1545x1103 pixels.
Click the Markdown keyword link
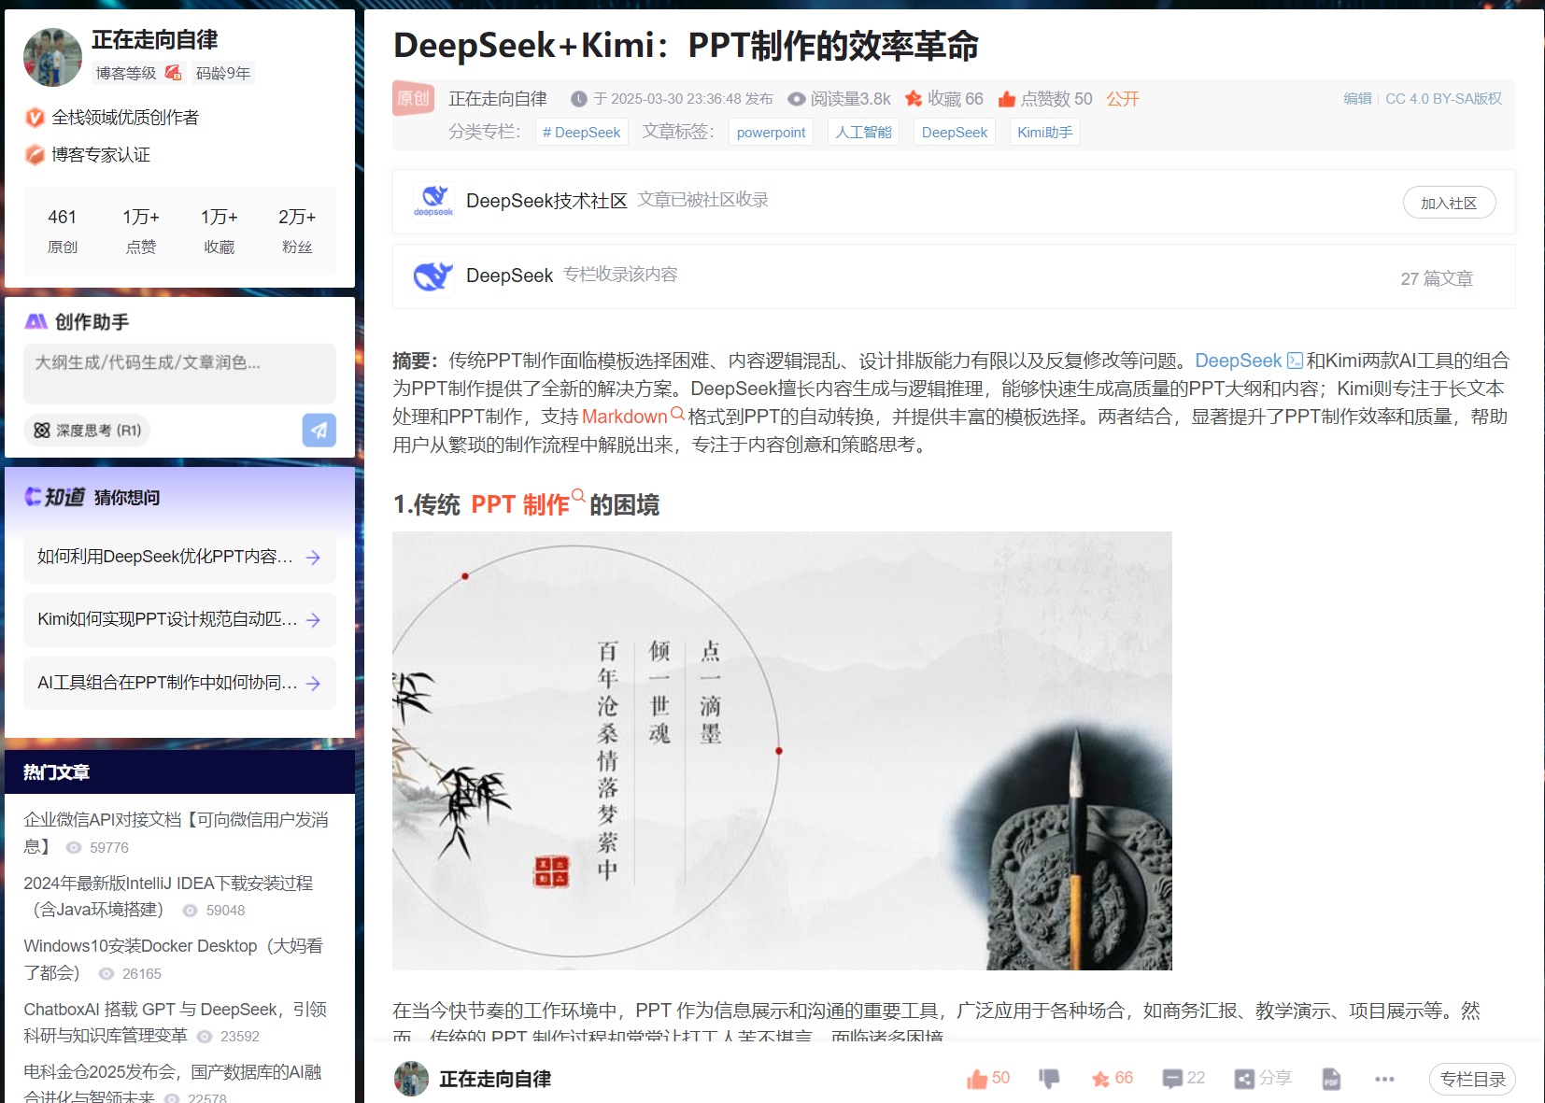click(x=624, y=417)
